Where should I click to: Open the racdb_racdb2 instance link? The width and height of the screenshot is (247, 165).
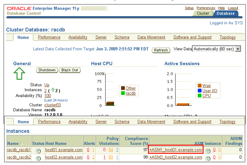(19, 157)
